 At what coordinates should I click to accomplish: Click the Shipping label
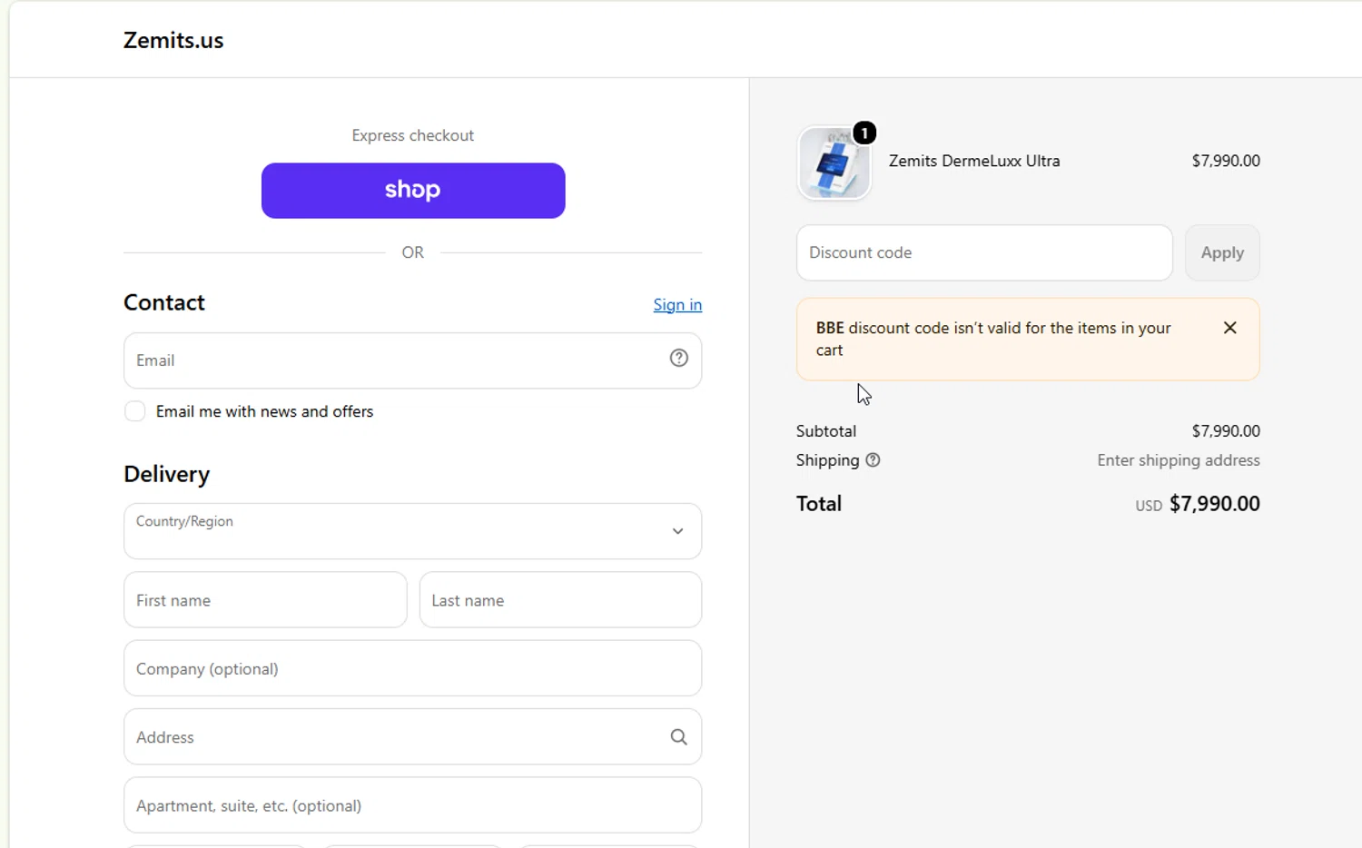tap(827, 460)
